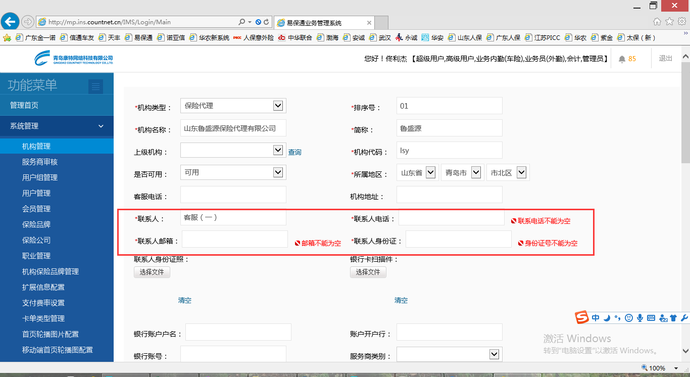Click the 联系人电话 input field
The height and width of the screenshot is (377, 690).
coord(452,218)
